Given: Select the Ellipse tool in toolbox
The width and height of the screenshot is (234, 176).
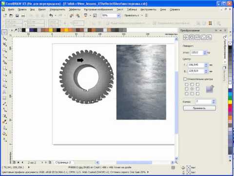Looking at the screenshot, I should click(x=5, y=74).
